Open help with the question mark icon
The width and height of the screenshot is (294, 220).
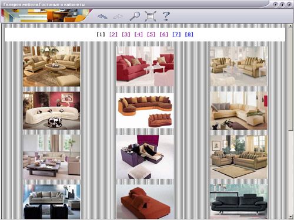click(x=166, y=16)
